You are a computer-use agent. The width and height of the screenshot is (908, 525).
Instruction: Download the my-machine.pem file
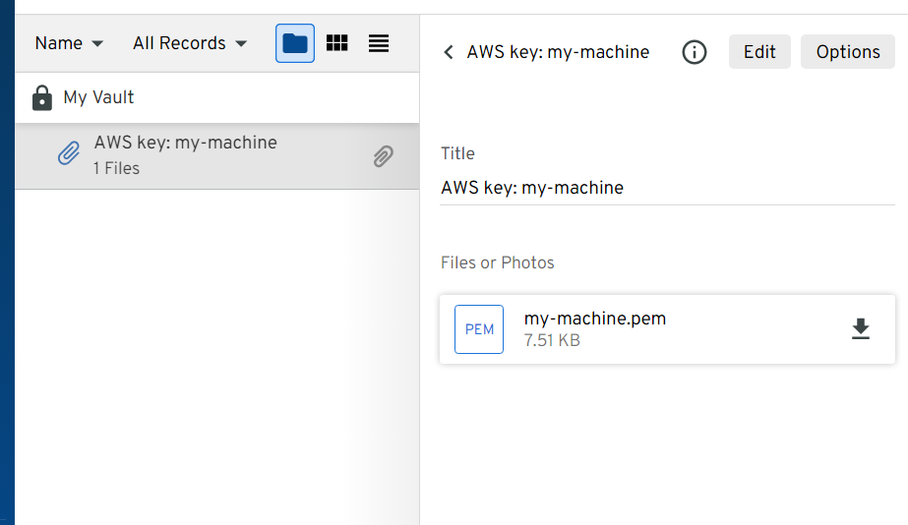pyautogui.click(x=861, y=329)
